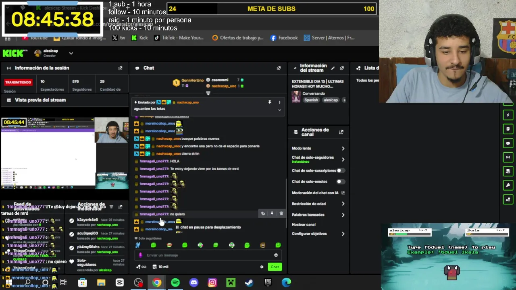Viewport: 516px width, 290px height.
Task: Pop out Información del stream panel
Action: point(342,68)
